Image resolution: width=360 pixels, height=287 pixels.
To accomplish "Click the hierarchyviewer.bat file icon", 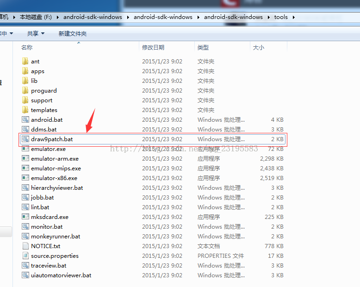I will tap(25, 187).
